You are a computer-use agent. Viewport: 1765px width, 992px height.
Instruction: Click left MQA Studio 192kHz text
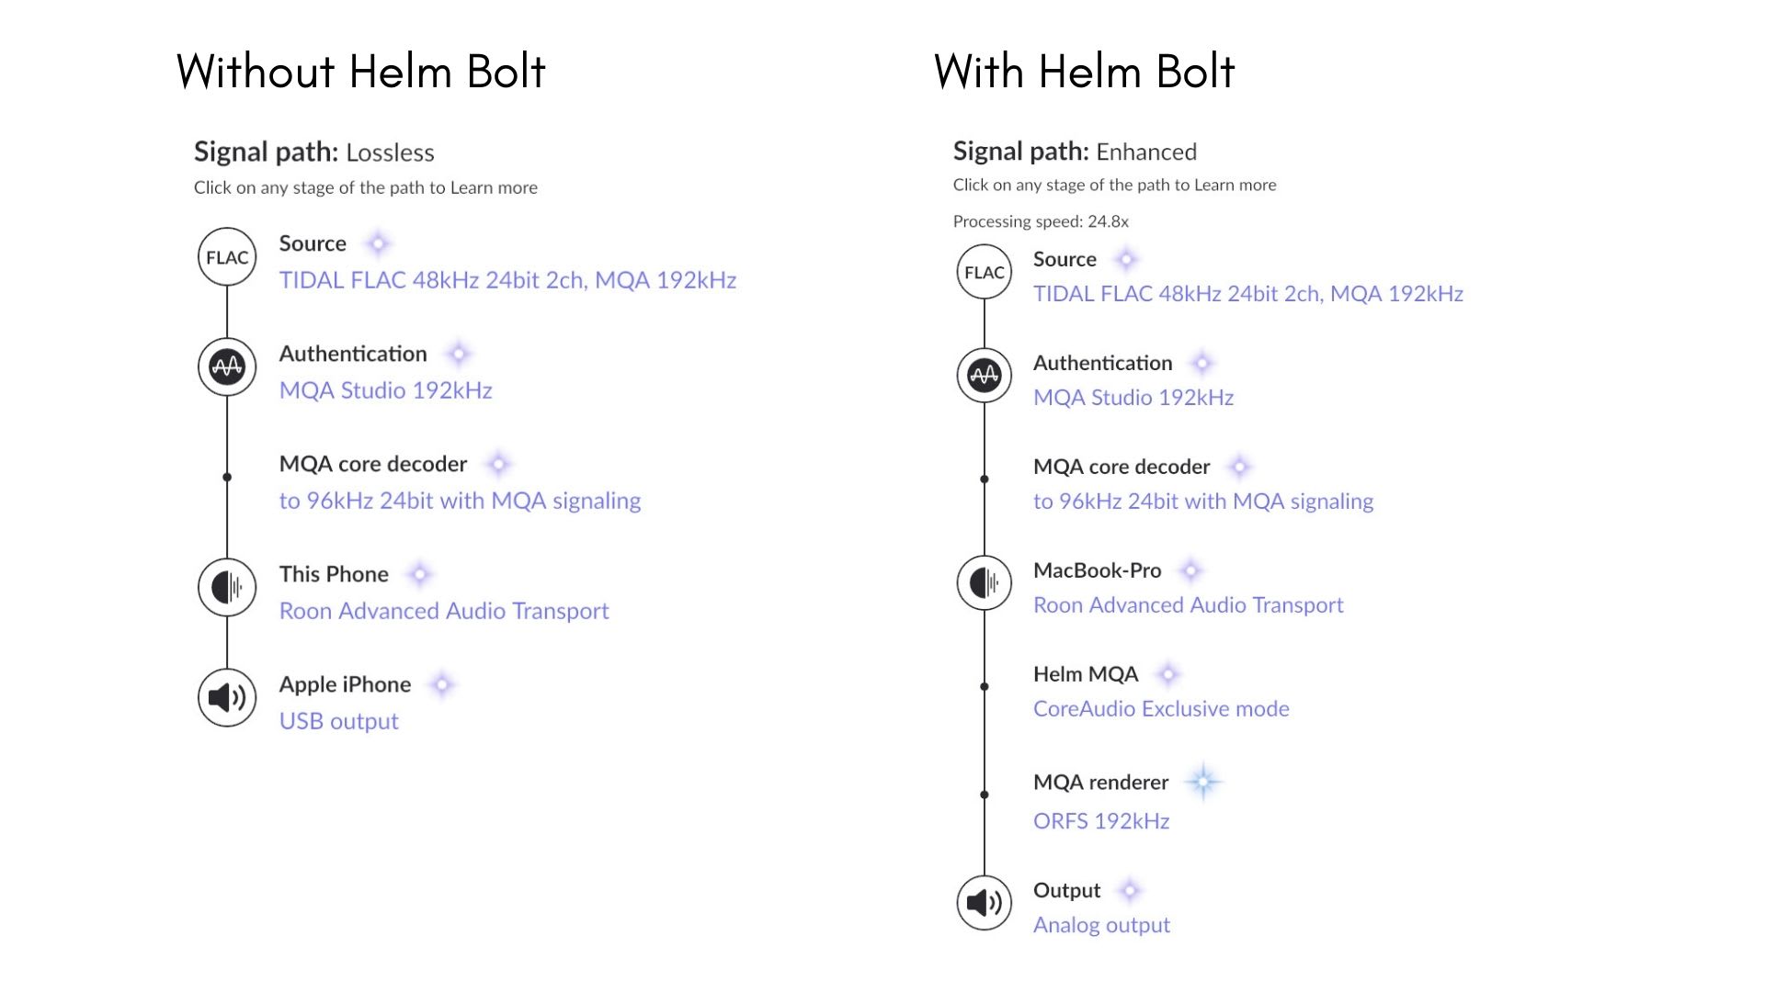pyautogui.click(x=386, y=390)
